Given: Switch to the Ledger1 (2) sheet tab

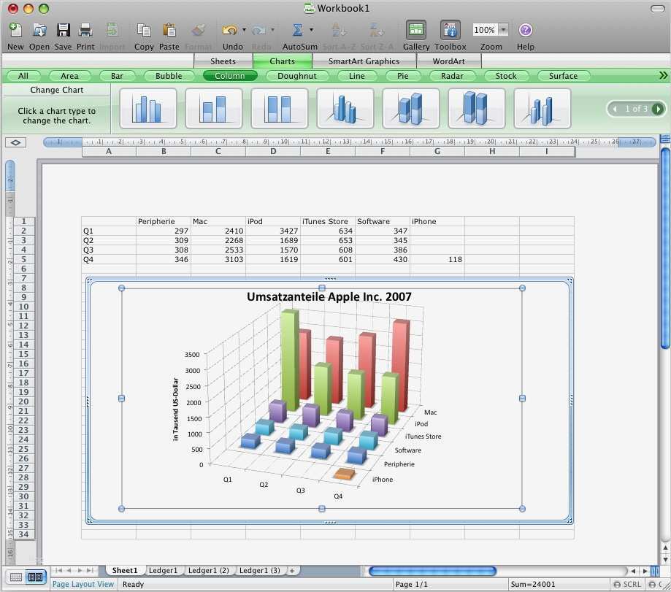Looking at the screenshot, I should tap(208, 571).
